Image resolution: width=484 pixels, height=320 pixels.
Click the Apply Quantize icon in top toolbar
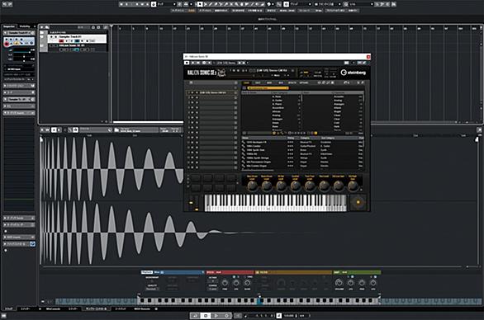point(346,4)
